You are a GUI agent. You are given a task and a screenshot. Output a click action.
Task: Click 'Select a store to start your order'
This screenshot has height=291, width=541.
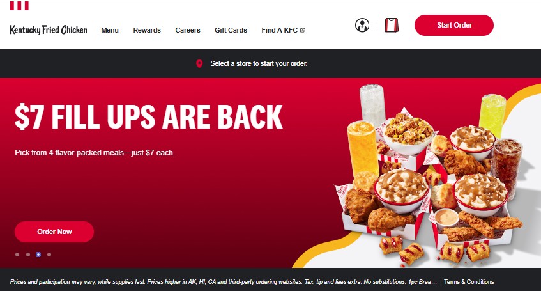coord(259,63)
